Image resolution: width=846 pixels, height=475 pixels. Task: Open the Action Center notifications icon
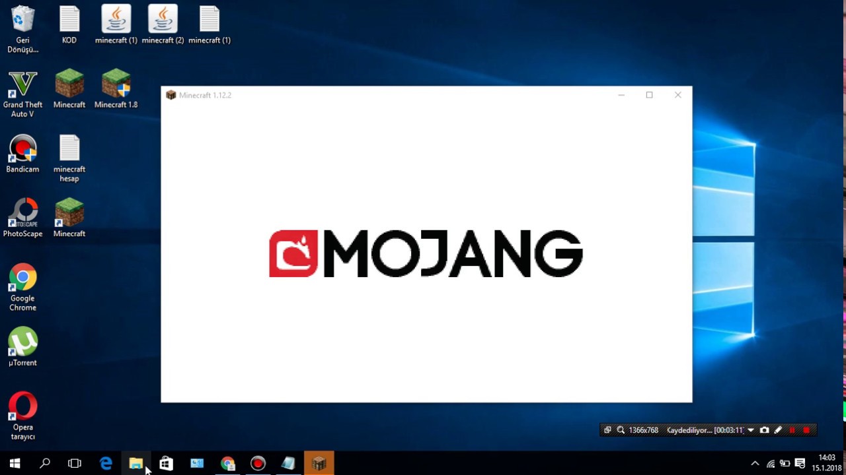click(x=800, y=463)
